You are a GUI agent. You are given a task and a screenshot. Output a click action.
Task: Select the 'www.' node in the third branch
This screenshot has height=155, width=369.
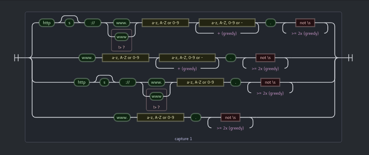coord(157,82)
